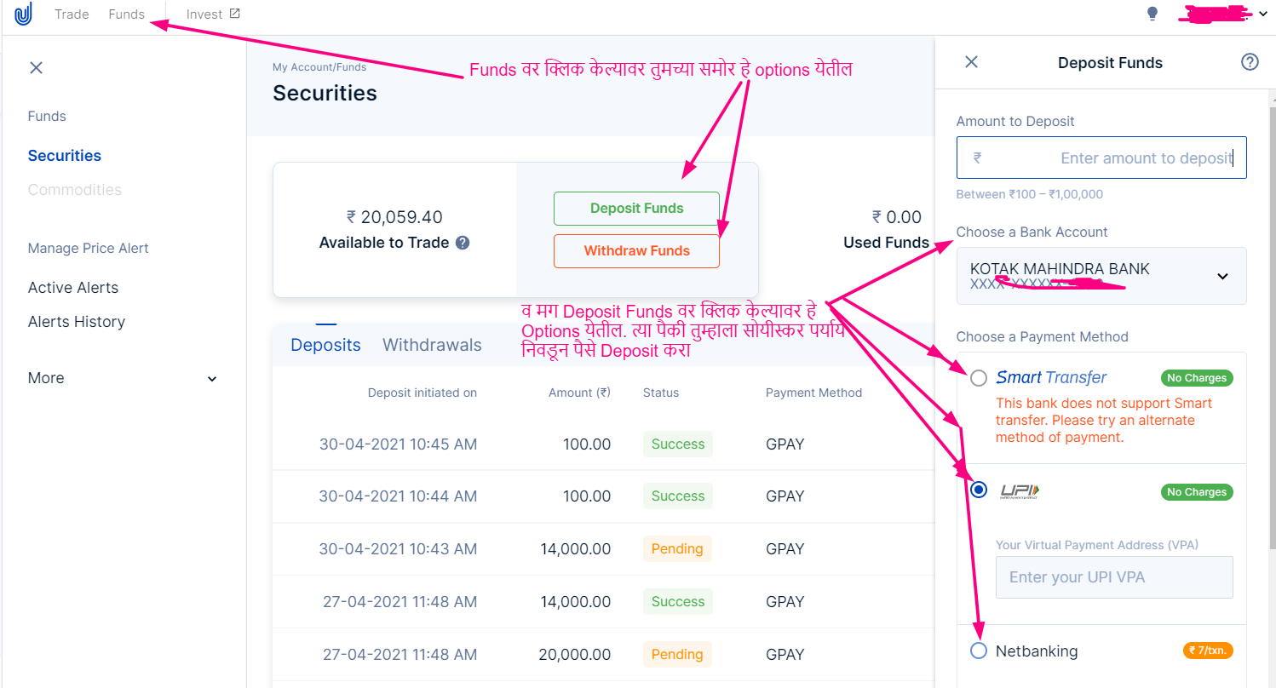The height and width of the screenshot is (688, 1276).
Task: Click the 'Deposit initiated on' column header
Action: coord(422,393)
